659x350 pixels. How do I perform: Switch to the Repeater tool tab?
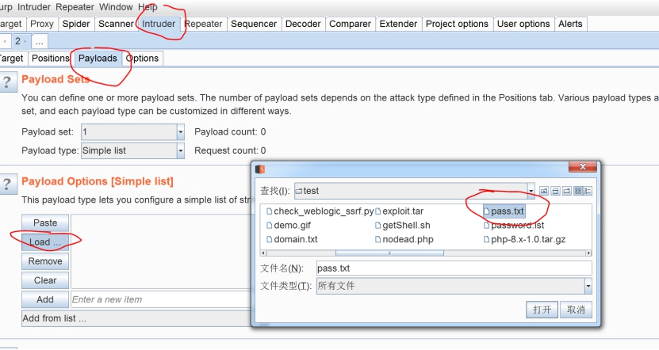204,24
